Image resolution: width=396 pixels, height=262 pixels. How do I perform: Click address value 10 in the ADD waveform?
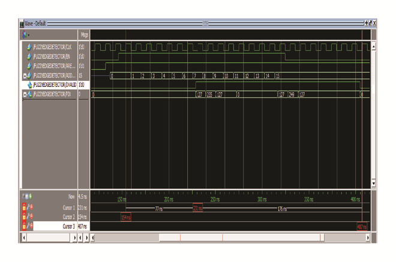226,76
